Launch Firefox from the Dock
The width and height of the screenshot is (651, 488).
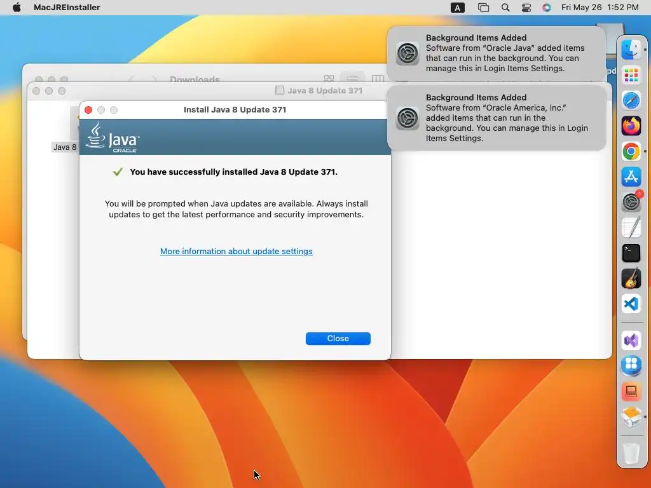tap(631, 126)
